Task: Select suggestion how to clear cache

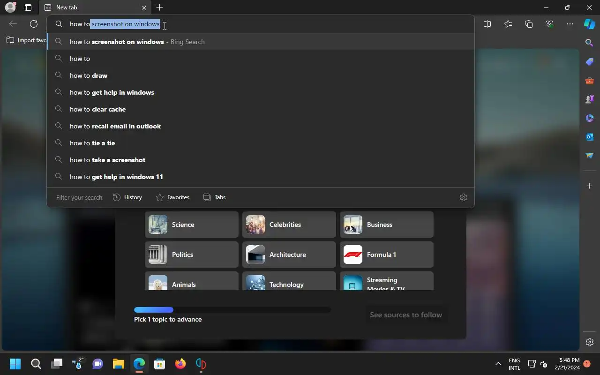Action: click(261, 109)
